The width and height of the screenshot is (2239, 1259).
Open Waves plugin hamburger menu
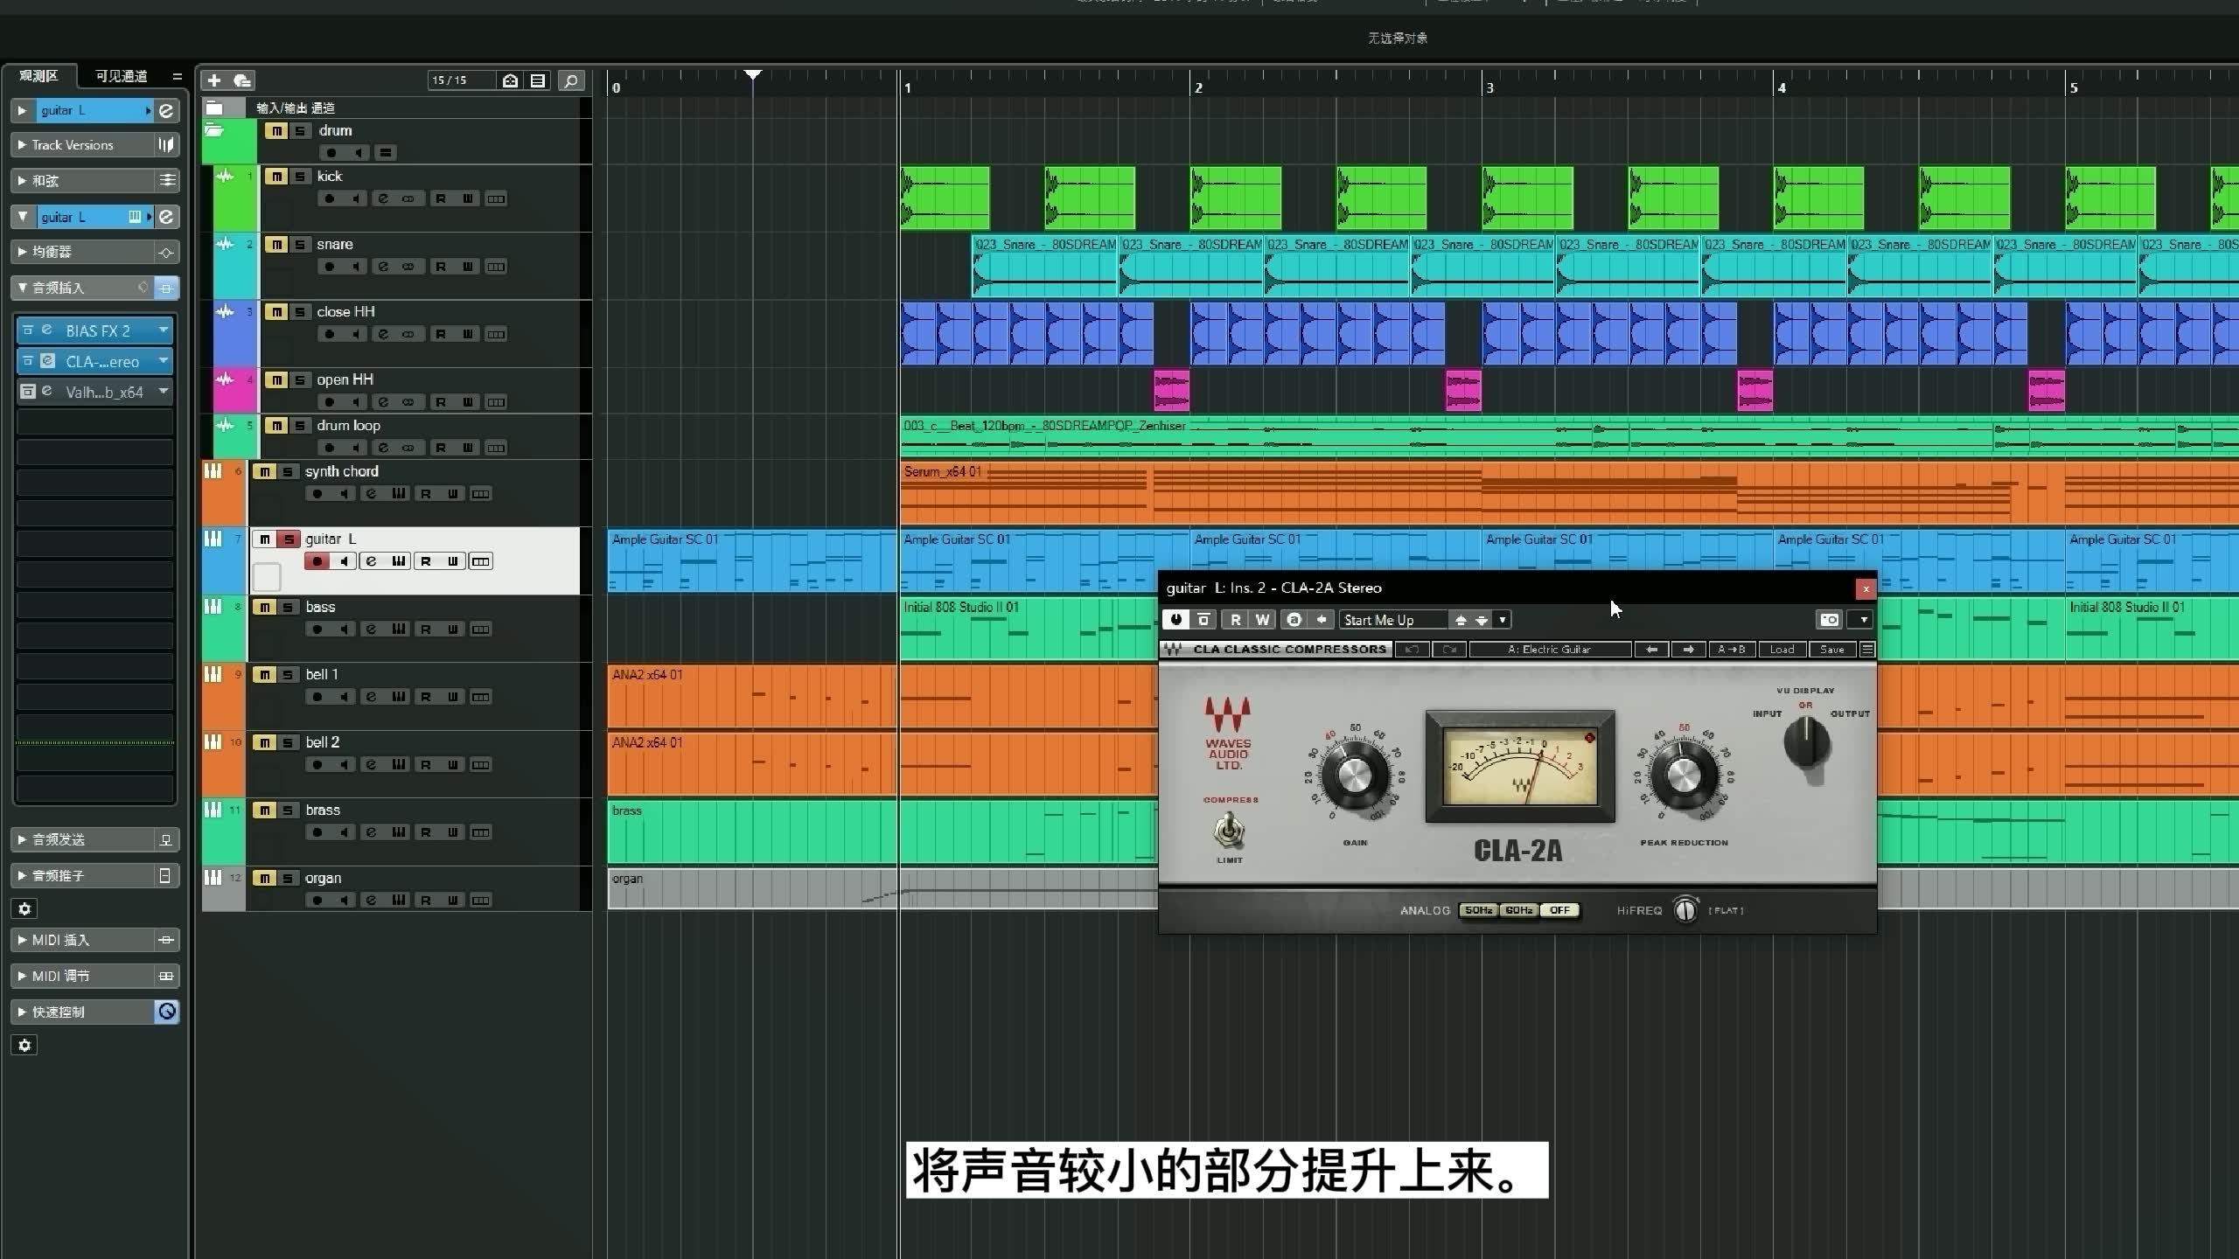pos(1867,650)
